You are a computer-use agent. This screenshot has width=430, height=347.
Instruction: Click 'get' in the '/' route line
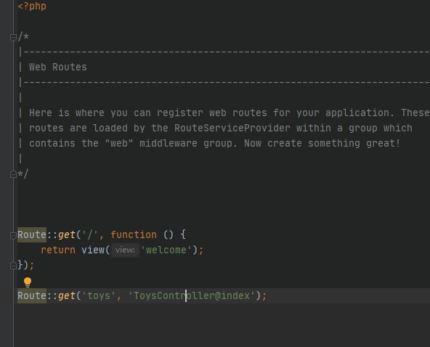tap(66, 235)
